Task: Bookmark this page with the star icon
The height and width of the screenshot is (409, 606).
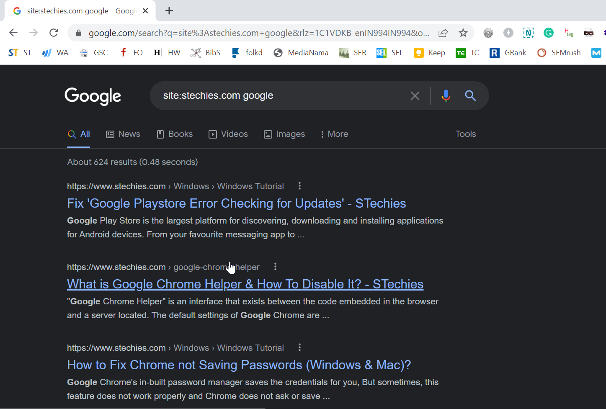Action: pos(463,33)
